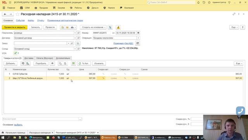
Task: Click the Комментарий input field
Action: point(40,119)
